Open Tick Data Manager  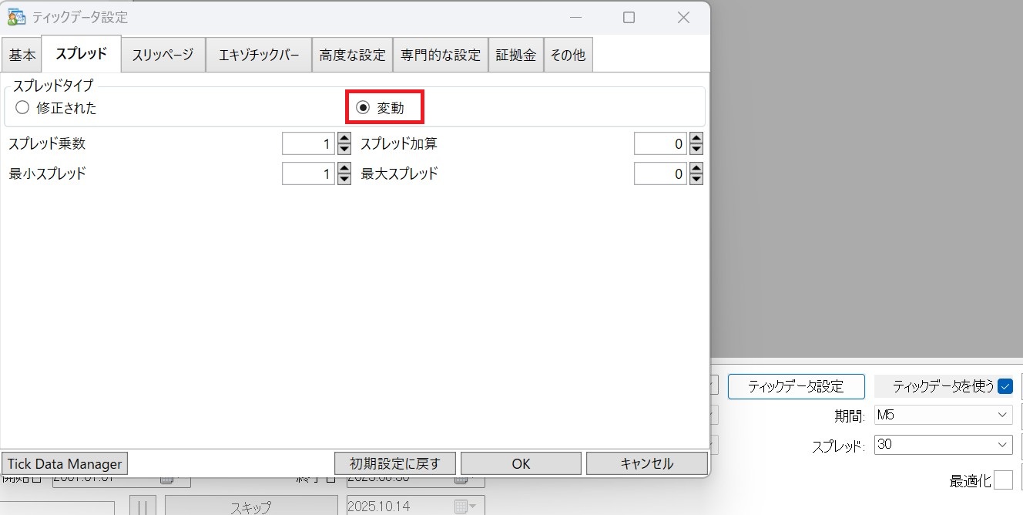(x=65, y=463)
